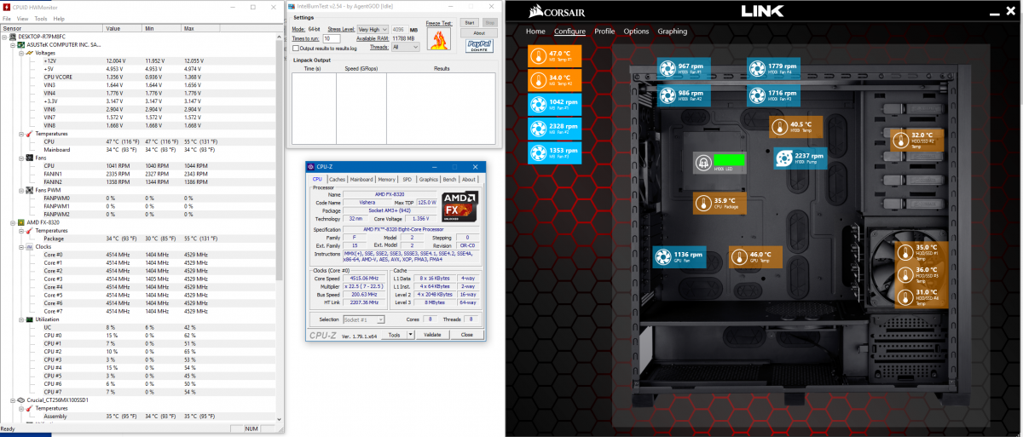Image resolution: width=1023 pixels, height=437 pixels.
Task: Open the Options tab in Corsair Link
Action: click(636, 32)
